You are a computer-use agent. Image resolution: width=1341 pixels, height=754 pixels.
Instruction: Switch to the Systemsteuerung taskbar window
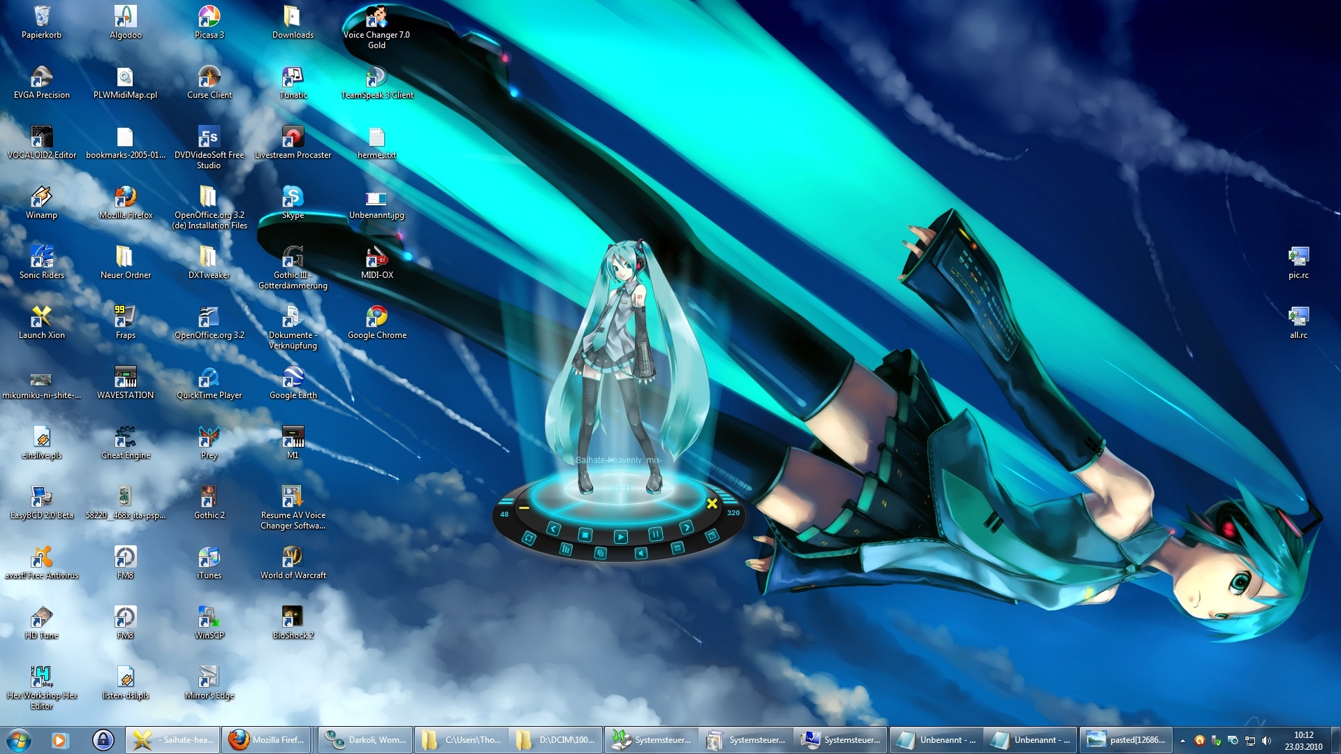coord(651,739)
